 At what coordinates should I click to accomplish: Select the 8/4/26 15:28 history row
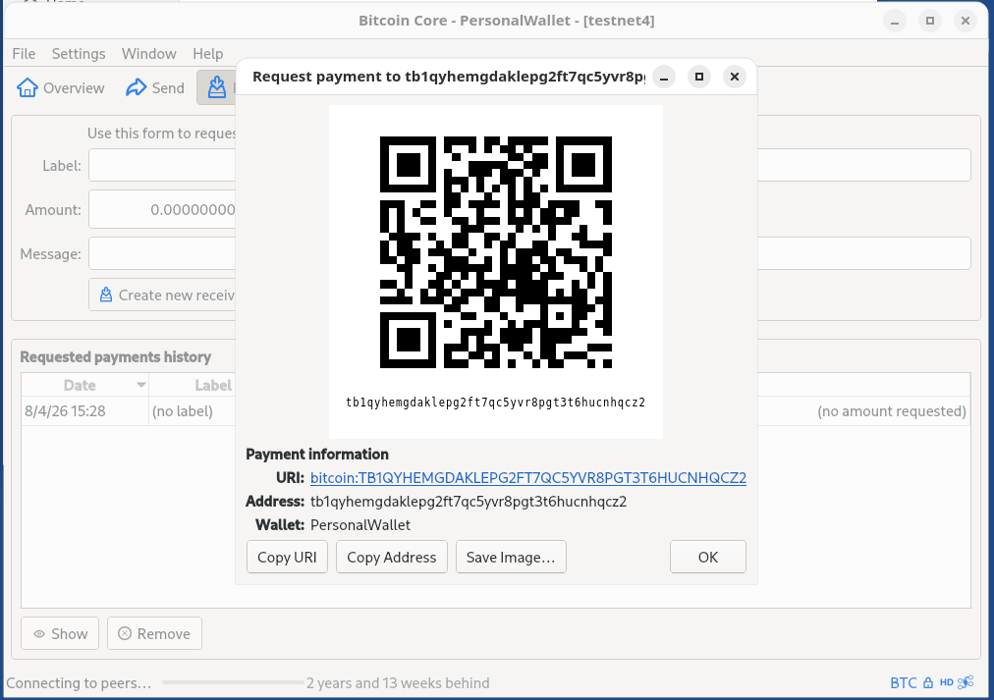coord(496,411)
